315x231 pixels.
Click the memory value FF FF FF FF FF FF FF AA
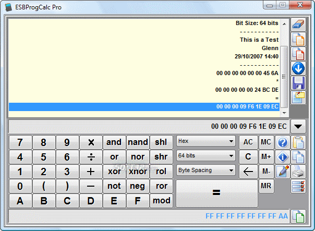pyautogui.click(x=247, y=216)
